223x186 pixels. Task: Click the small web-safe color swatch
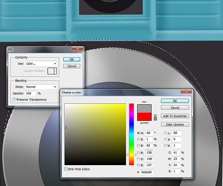pyautogui.click(x=155, y=119)
